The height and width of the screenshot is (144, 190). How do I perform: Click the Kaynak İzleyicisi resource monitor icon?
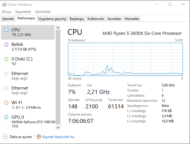(x=39, y=137)
